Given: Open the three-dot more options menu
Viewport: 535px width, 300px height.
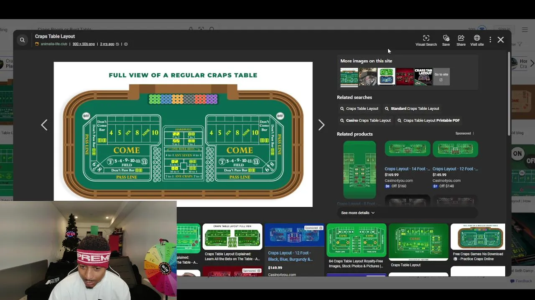Looking at the screenshot, I should click(x=490, y=40).
